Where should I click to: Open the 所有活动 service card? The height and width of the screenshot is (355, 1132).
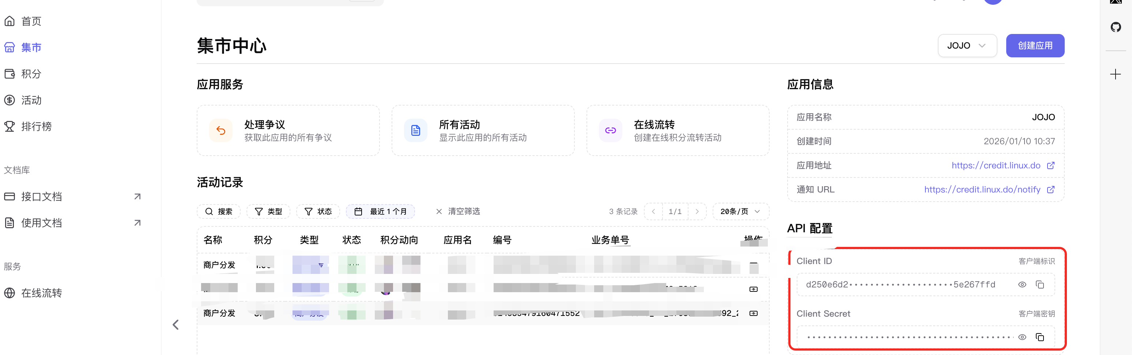point(483,130)
